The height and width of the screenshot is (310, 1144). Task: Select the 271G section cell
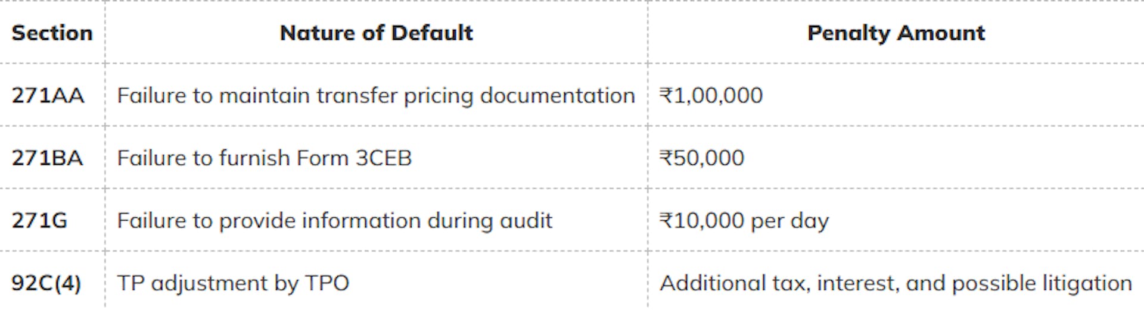[x=39, y=221]
